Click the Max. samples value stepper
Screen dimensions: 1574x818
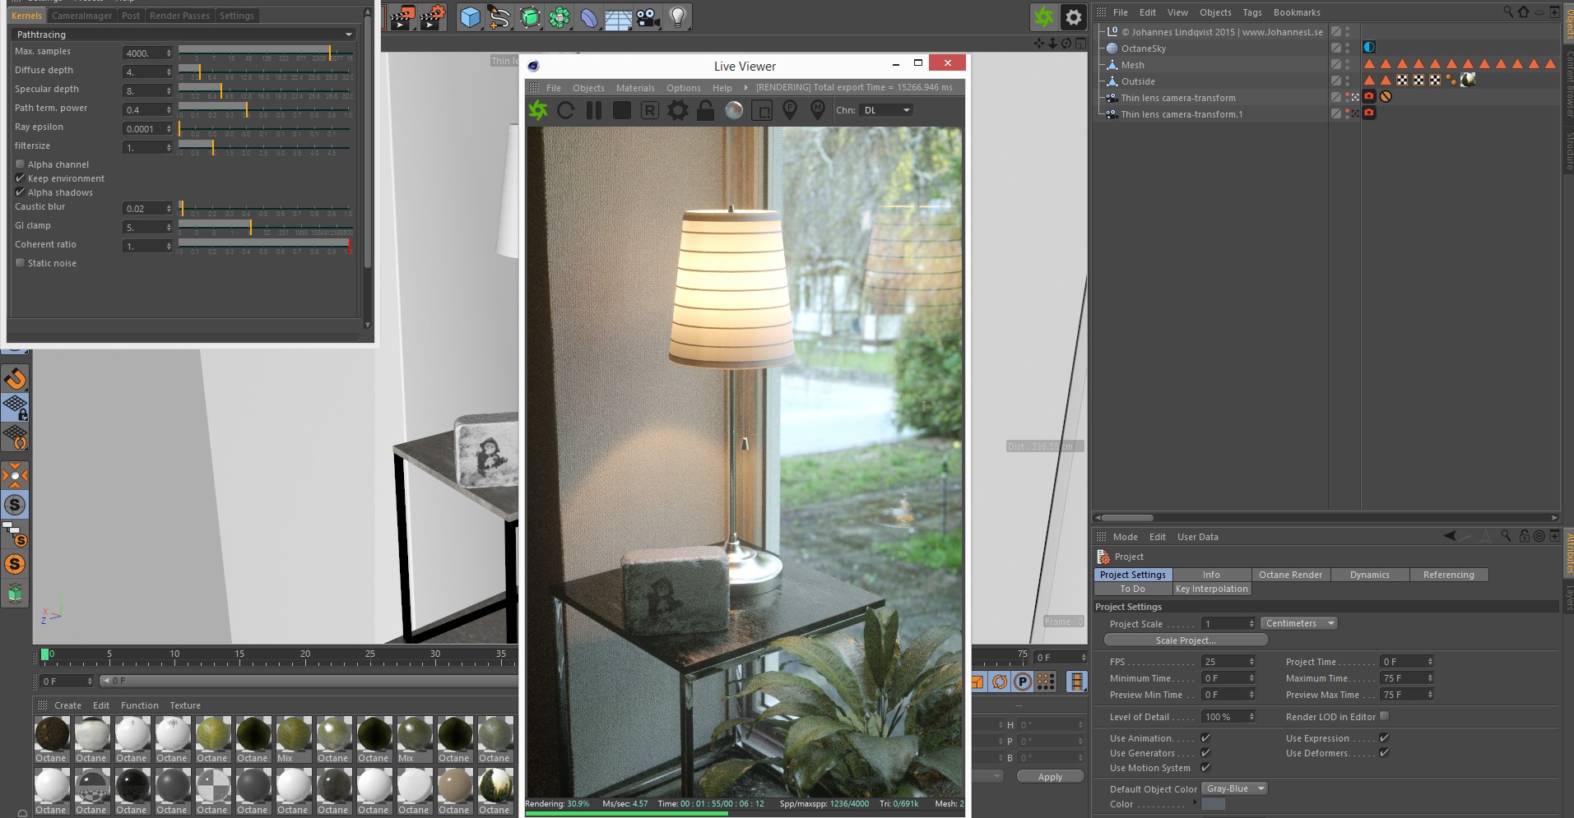coord(169,53)
